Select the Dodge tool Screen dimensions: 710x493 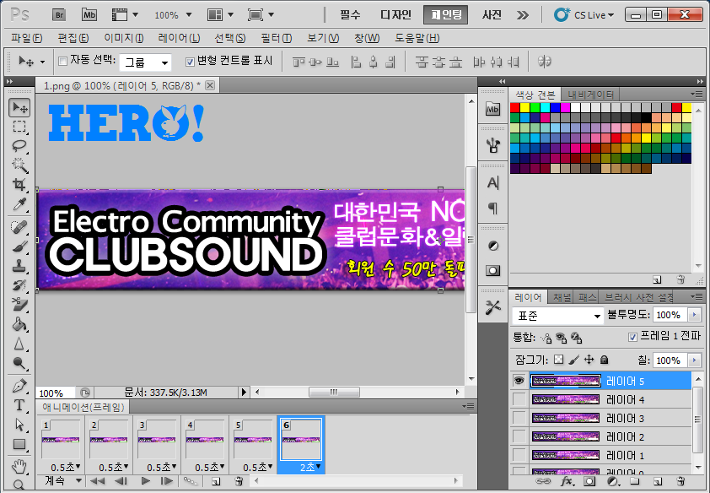(x=19, y=363)
